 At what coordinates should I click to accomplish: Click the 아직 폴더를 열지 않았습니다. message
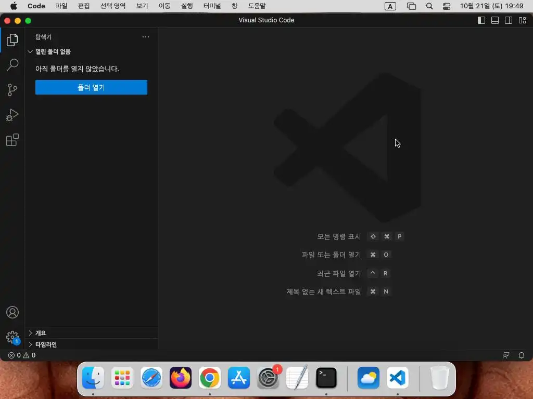click(x=77, y=69)
